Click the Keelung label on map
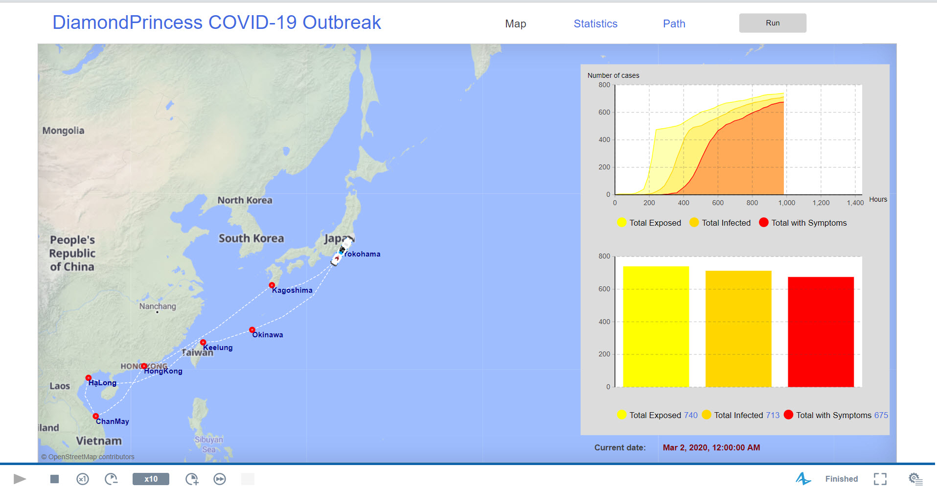The width and height of the screenshot is (937, 491). point(218,348)
